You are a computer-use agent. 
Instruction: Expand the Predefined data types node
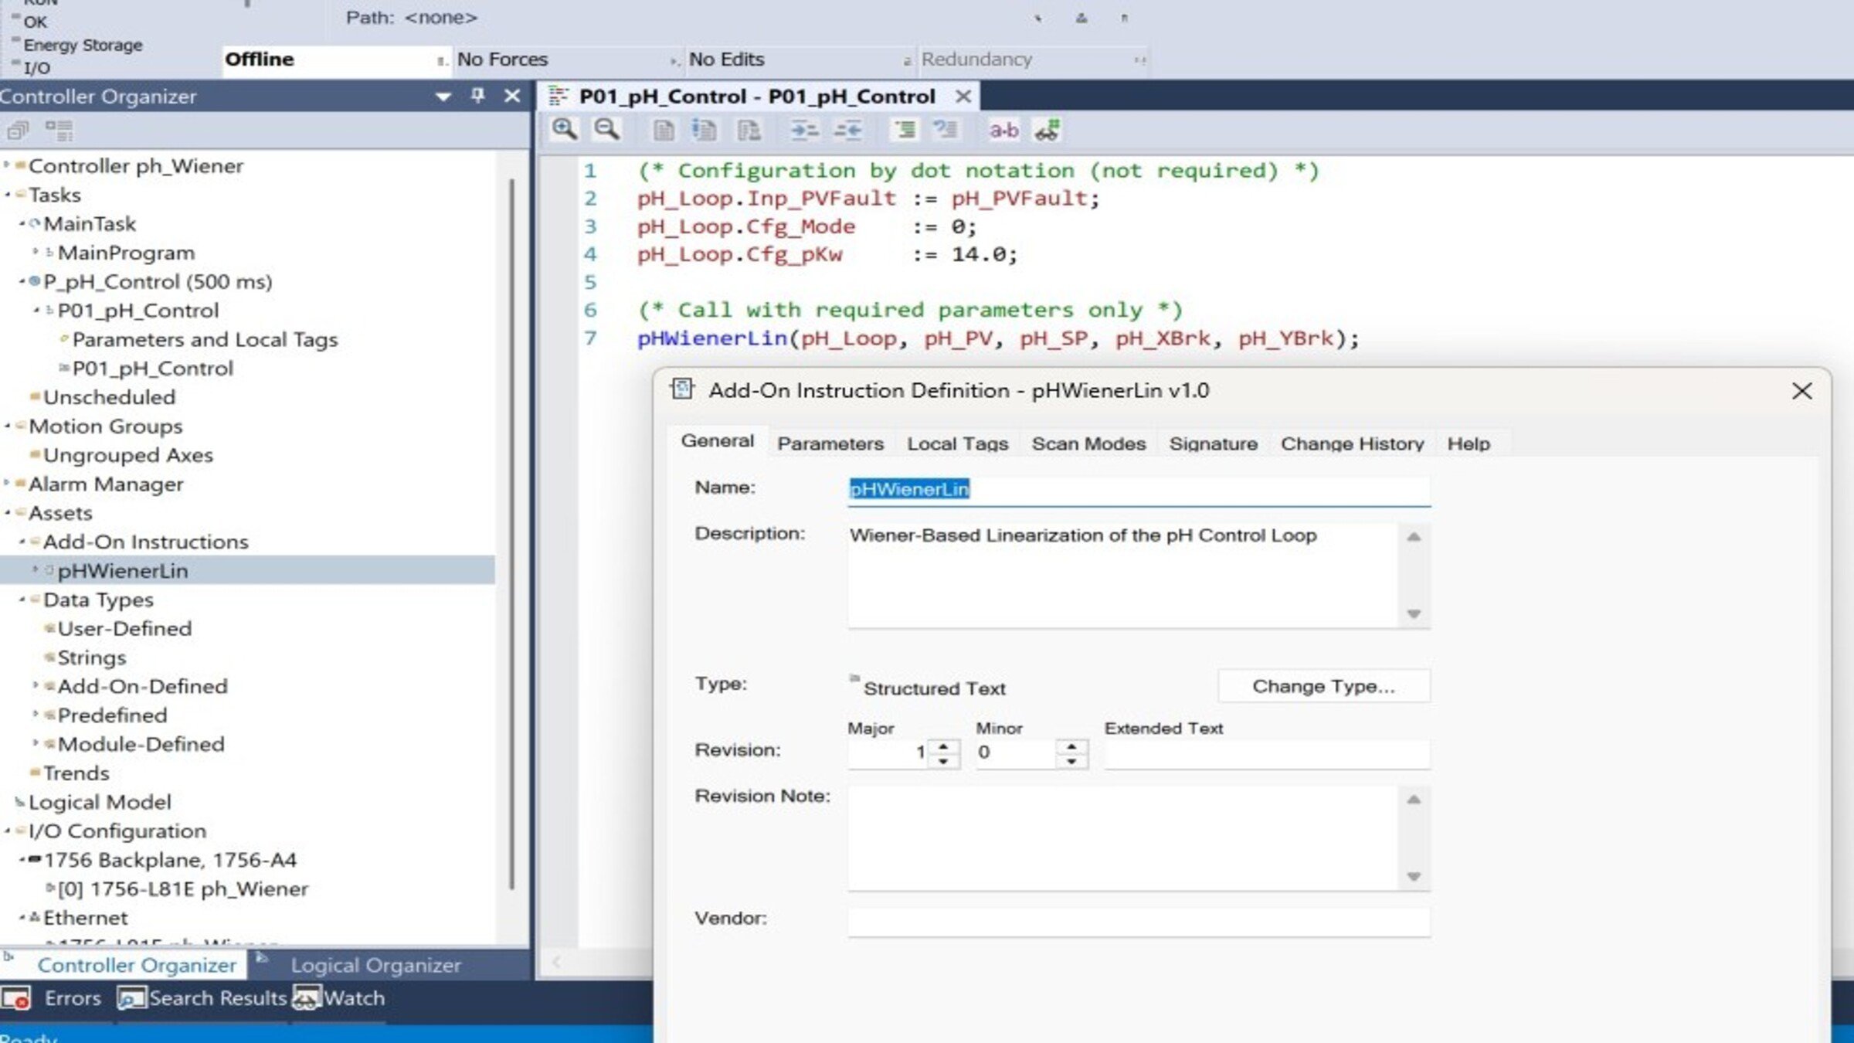[36, 714]
